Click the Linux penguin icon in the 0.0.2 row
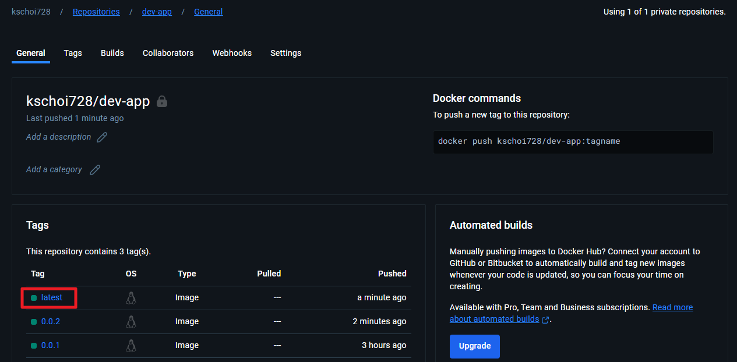737x362 pixels. coord(131,322)
